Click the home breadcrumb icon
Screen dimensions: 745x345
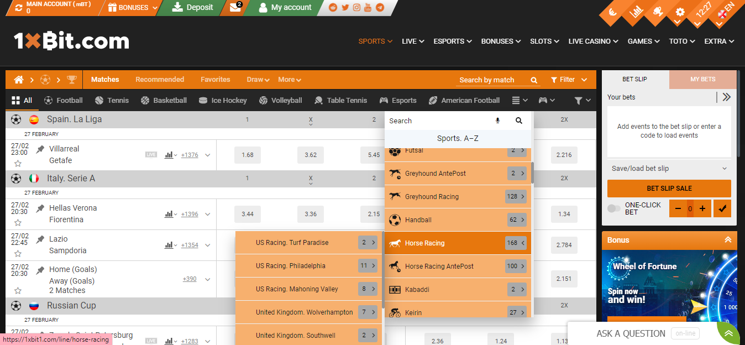pyautogui.click(x=18, y=79)
